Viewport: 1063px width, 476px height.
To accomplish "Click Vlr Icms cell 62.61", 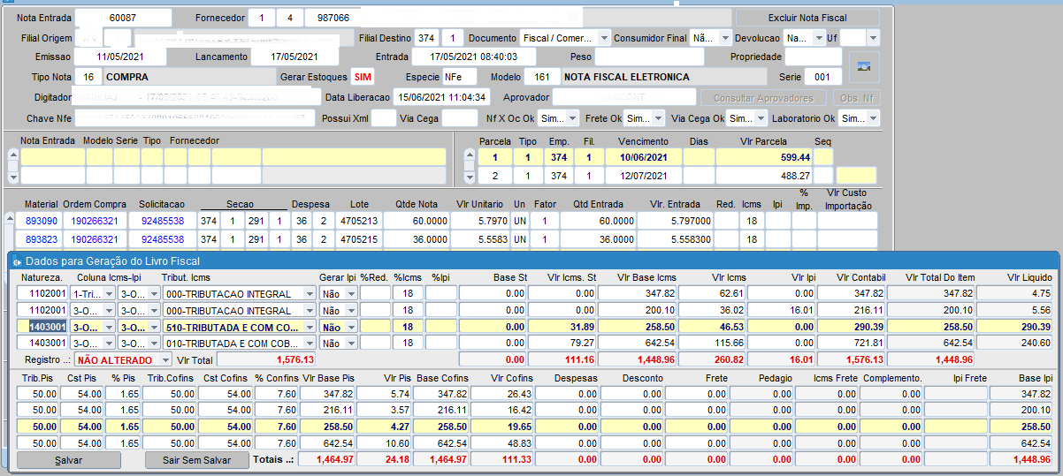I will [711, 293].
